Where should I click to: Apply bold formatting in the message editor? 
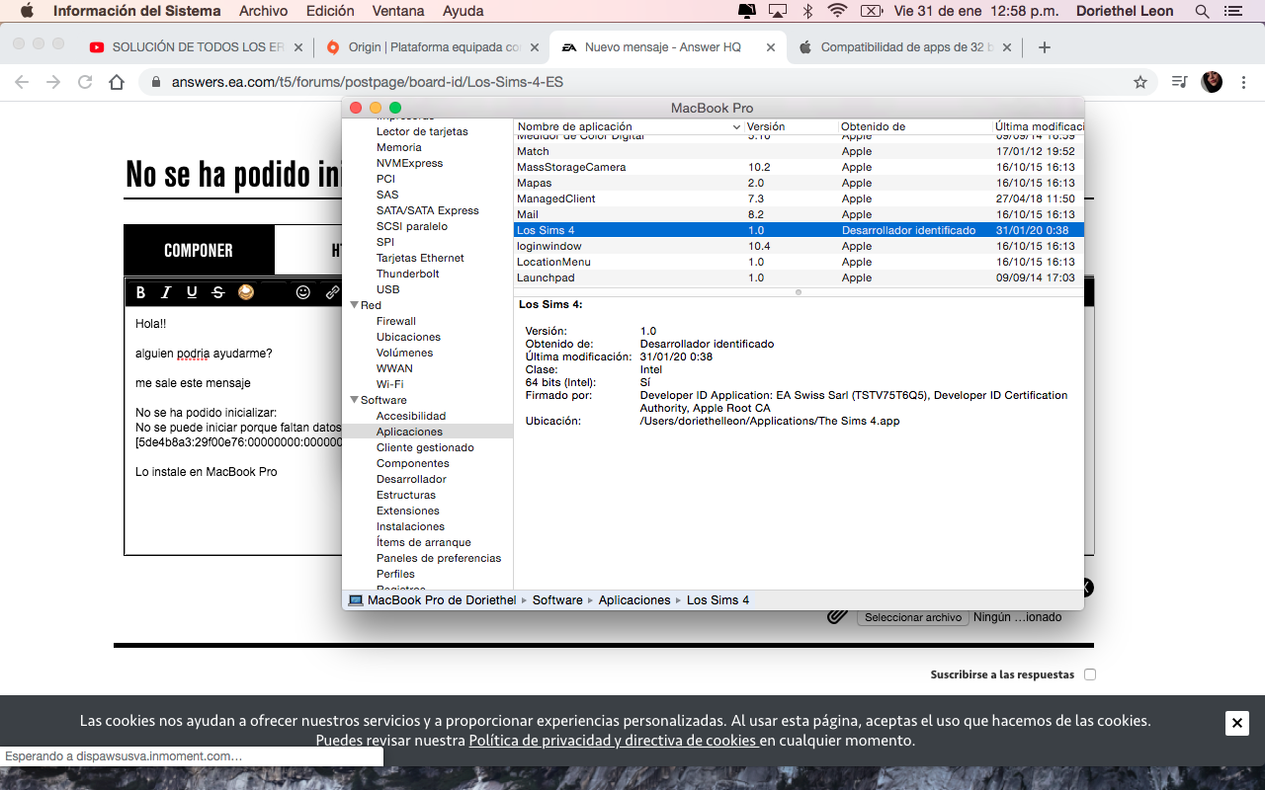(140, 292)
